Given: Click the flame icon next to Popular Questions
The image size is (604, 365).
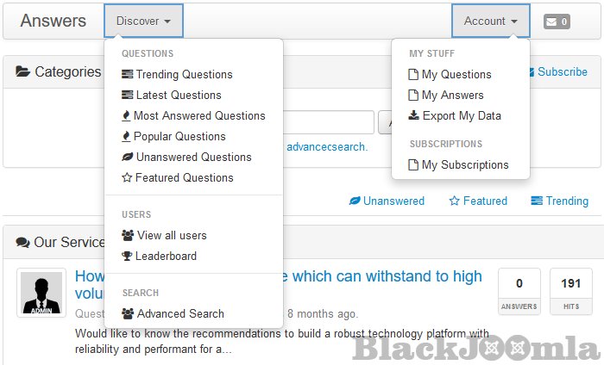Looking at the screenshot, I should click(x=127, y=136).
